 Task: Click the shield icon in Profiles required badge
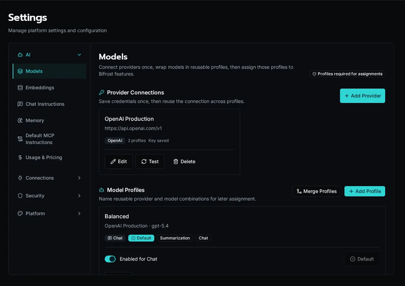click(x=314, y=74)
